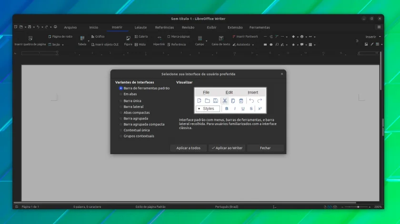This screenshot has height=224, width=400.
Task: Switch to the Exibir tab
Action: pos(211,27)
